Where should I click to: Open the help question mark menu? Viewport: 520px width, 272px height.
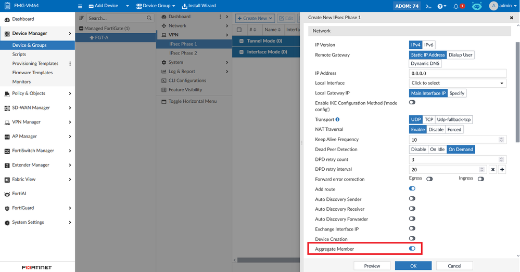click(441, 6)
